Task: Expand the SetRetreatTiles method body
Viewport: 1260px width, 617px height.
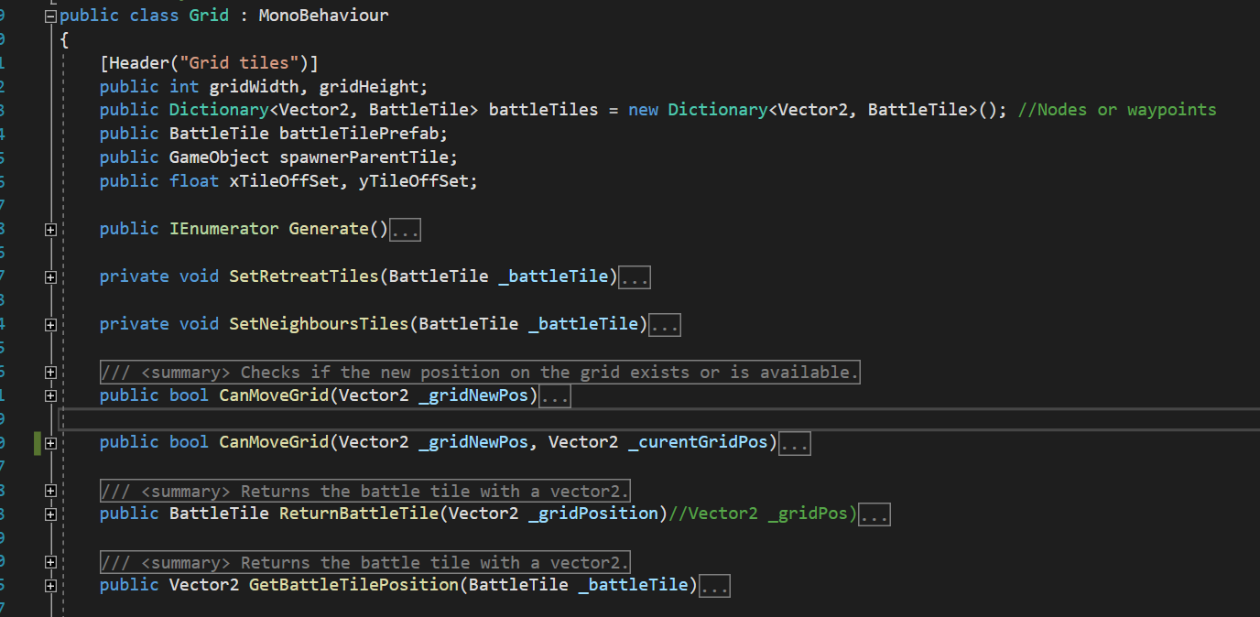Action: (51, 276)
